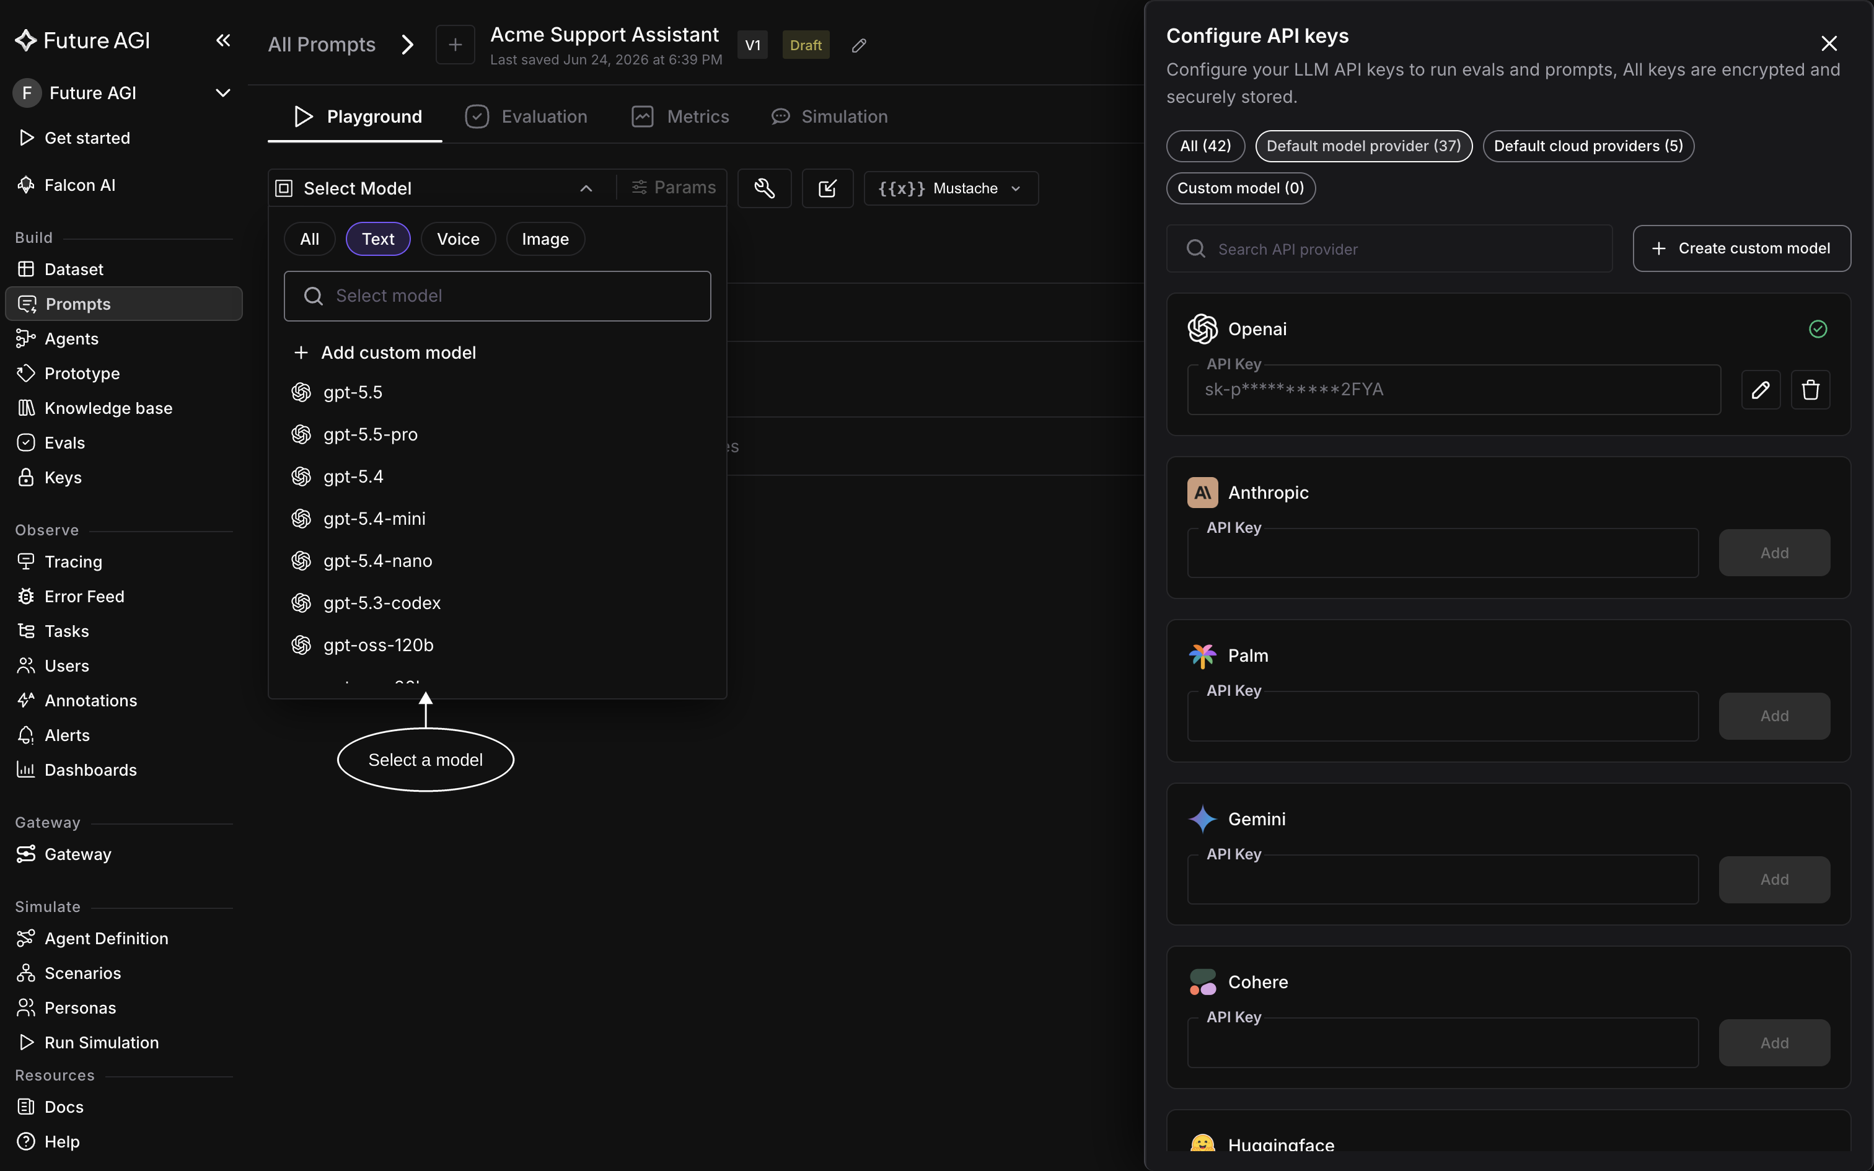1874x1171 pixels.
Task: Click the Future AGI logo
Action: [83, 40]
